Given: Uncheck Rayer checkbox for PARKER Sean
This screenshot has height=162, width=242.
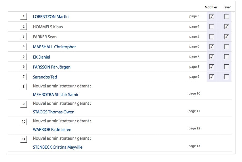Looking at the screenshot, I should click(226, 37).
